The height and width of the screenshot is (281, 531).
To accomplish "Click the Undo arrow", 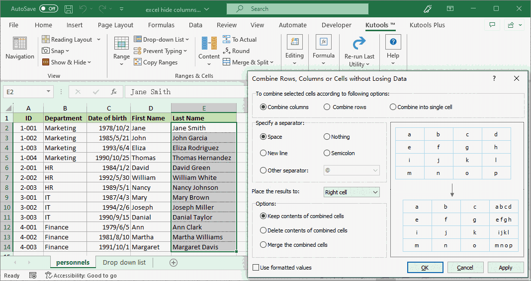I will [x=83, y=9].
